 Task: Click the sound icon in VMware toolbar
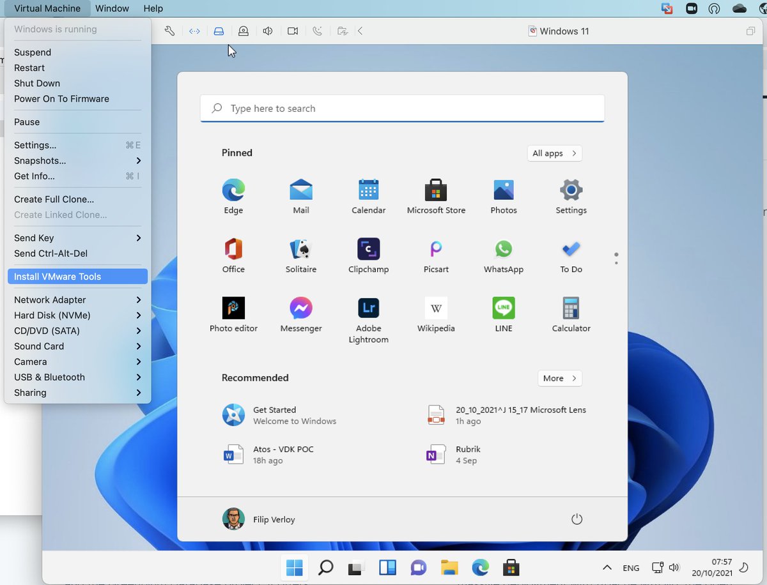pos(268,31)
